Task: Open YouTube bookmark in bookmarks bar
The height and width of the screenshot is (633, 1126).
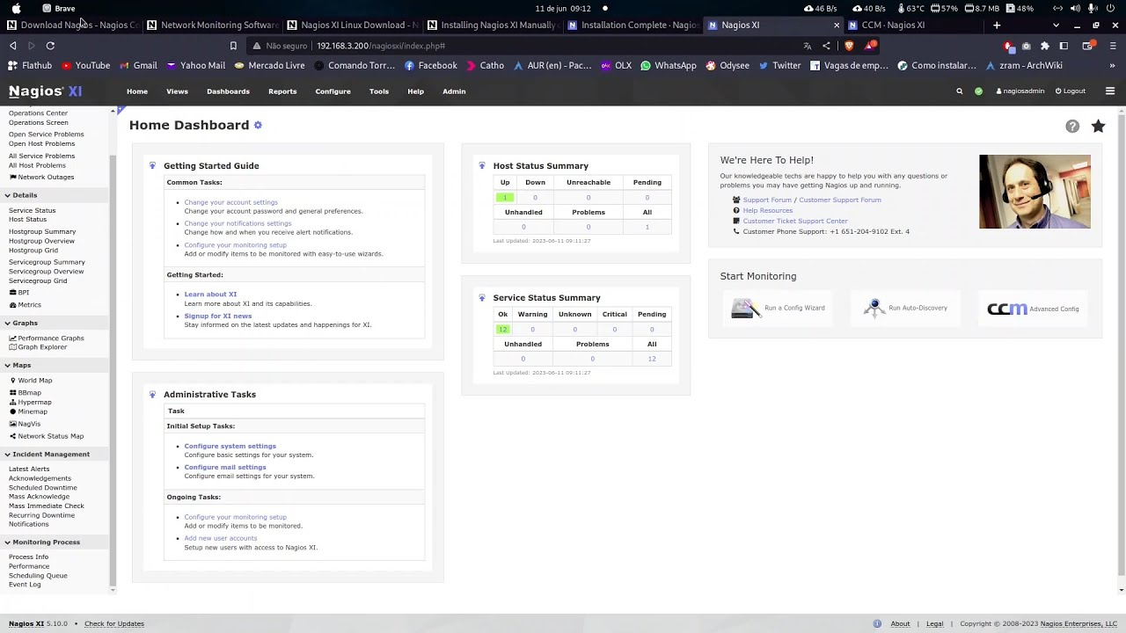Action: [85, 65]
